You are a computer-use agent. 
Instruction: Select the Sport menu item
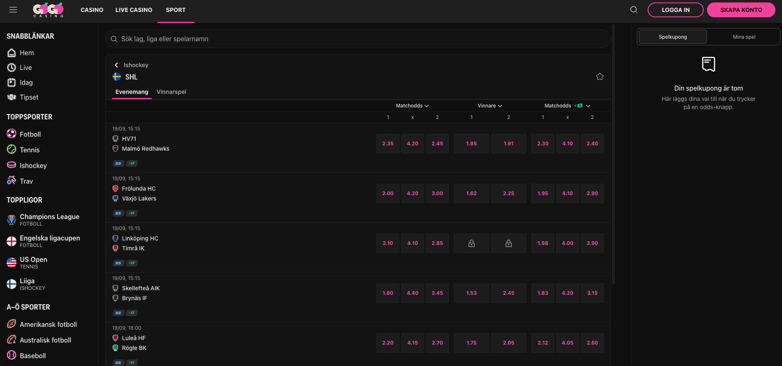click(x=176, y=10)
